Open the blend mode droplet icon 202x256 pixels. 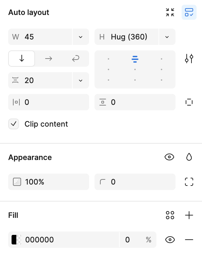point(189,157)
